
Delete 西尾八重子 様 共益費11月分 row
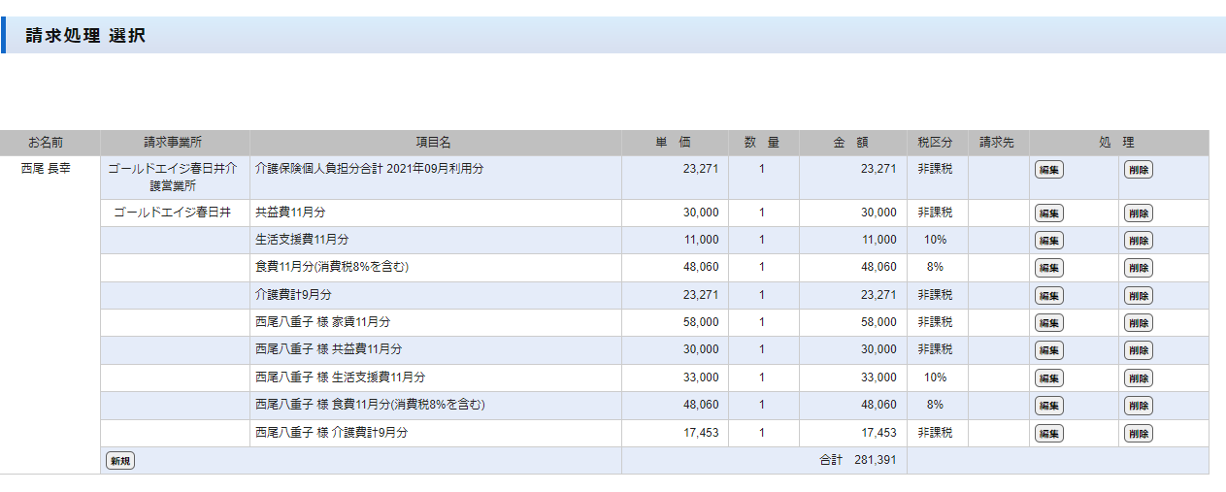point(1138,350)
